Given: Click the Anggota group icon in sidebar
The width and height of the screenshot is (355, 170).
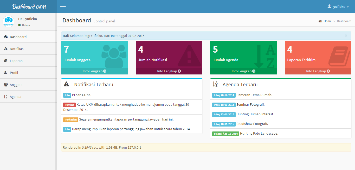Looking at the screenshot, I should point(6,85).
